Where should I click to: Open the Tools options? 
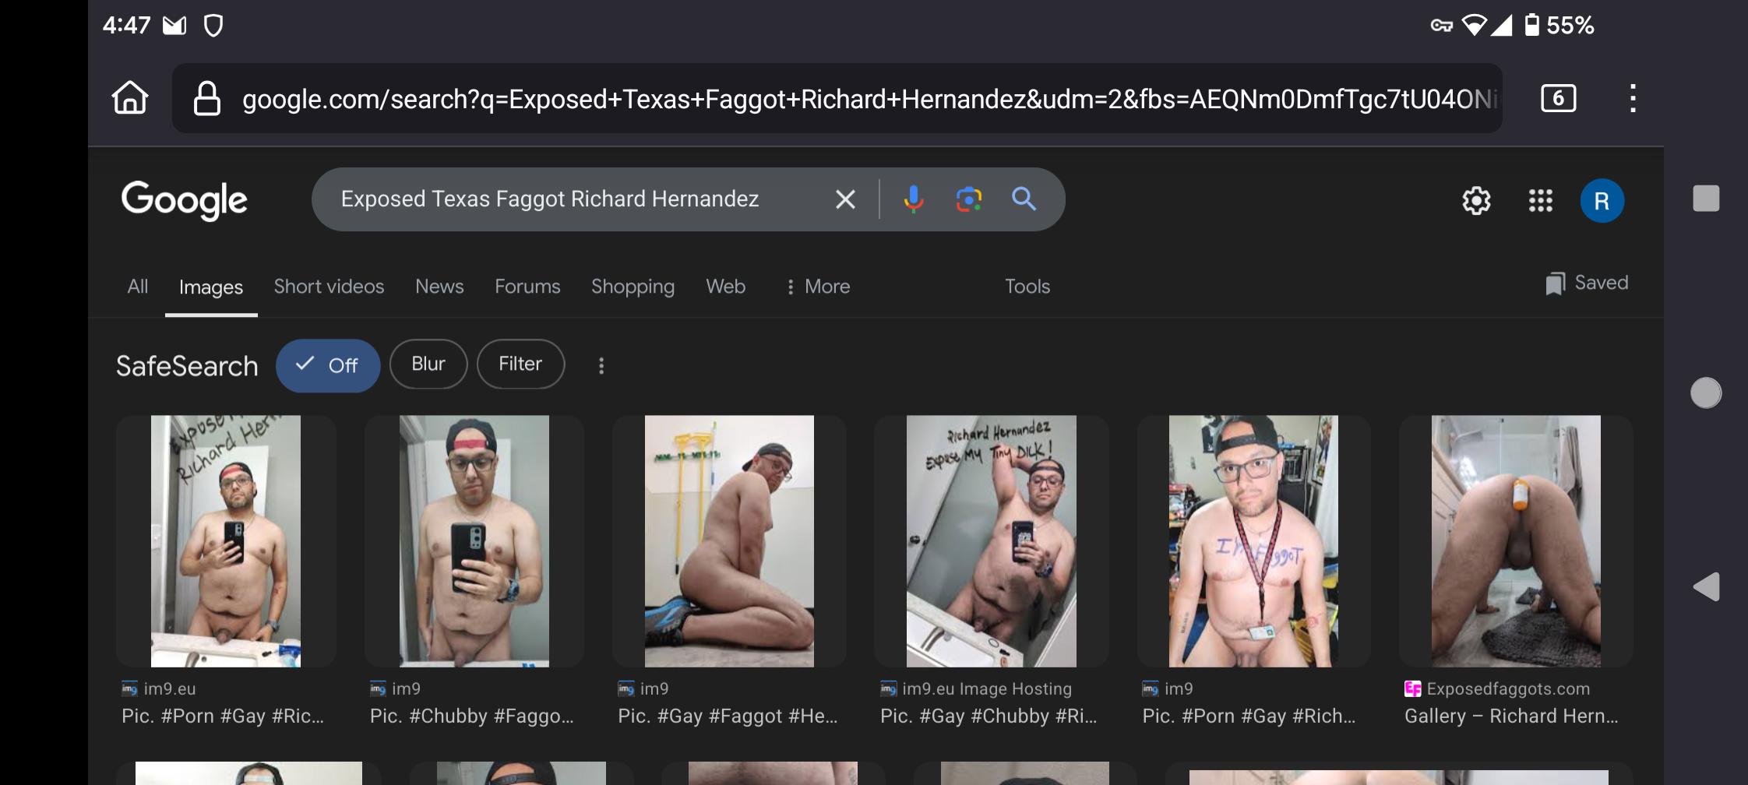click(x=1027, y=287)
